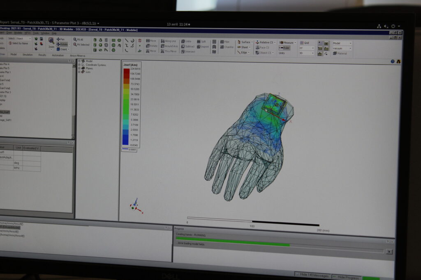
Task: Draw a rectangle with the rectangle tool
Action: pos(113,40)
